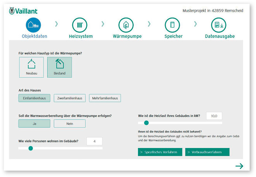The height and width of the screenshot is (177, 256).
Task: Answer Nein for Warmwasserbereitung
Action: 70,124
